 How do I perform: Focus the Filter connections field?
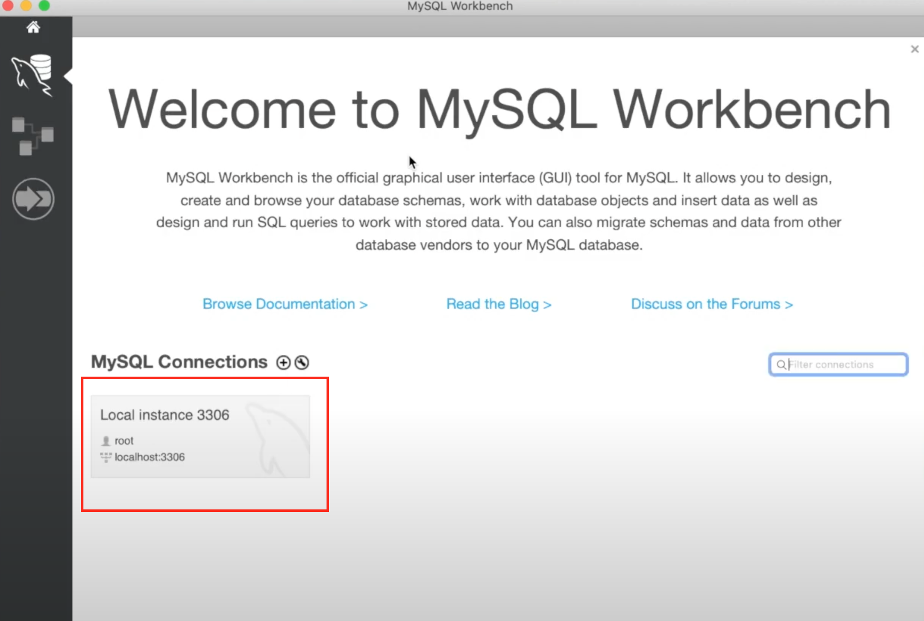click(839, 365)
